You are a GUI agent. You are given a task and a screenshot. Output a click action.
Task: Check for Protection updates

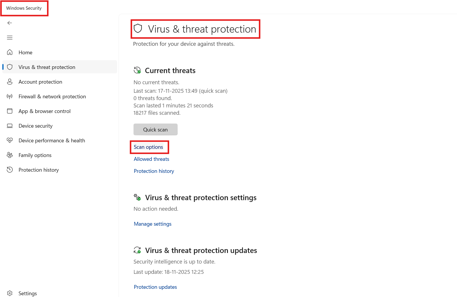click(x=155, y=287)
